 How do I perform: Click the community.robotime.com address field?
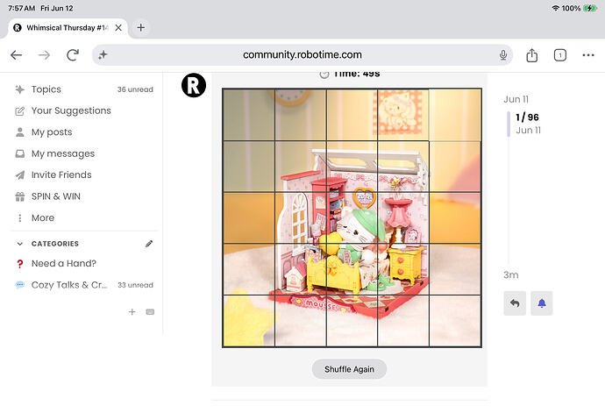[x=302, y=54]
